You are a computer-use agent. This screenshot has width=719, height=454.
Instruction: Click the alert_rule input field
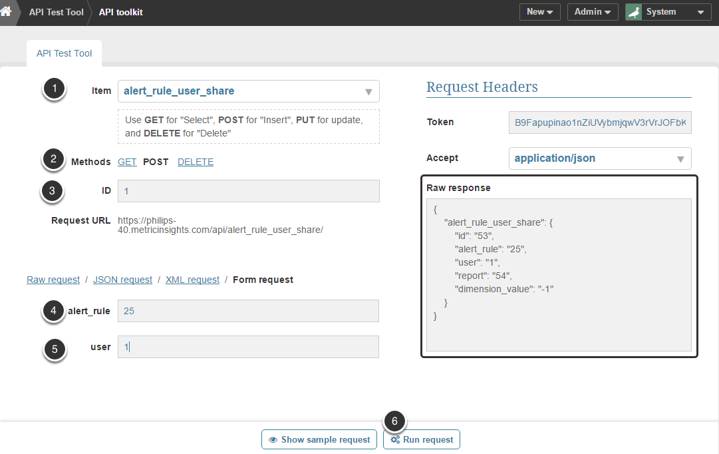click(248, 311)
